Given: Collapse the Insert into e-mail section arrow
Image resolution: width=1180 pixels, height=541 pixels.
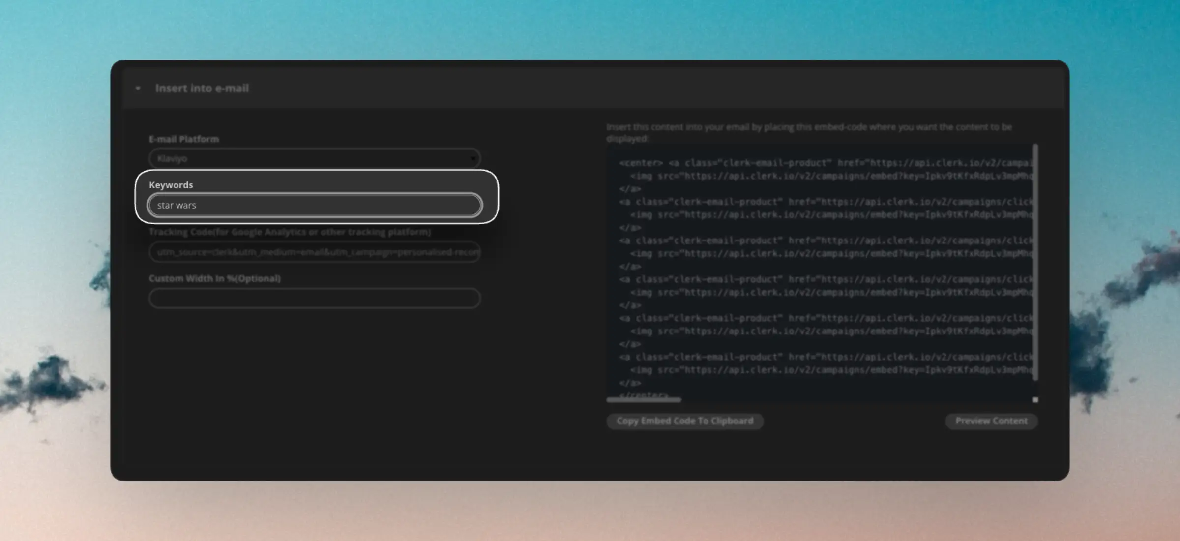Looking at the screenshot, I should (x=138, y=89).
